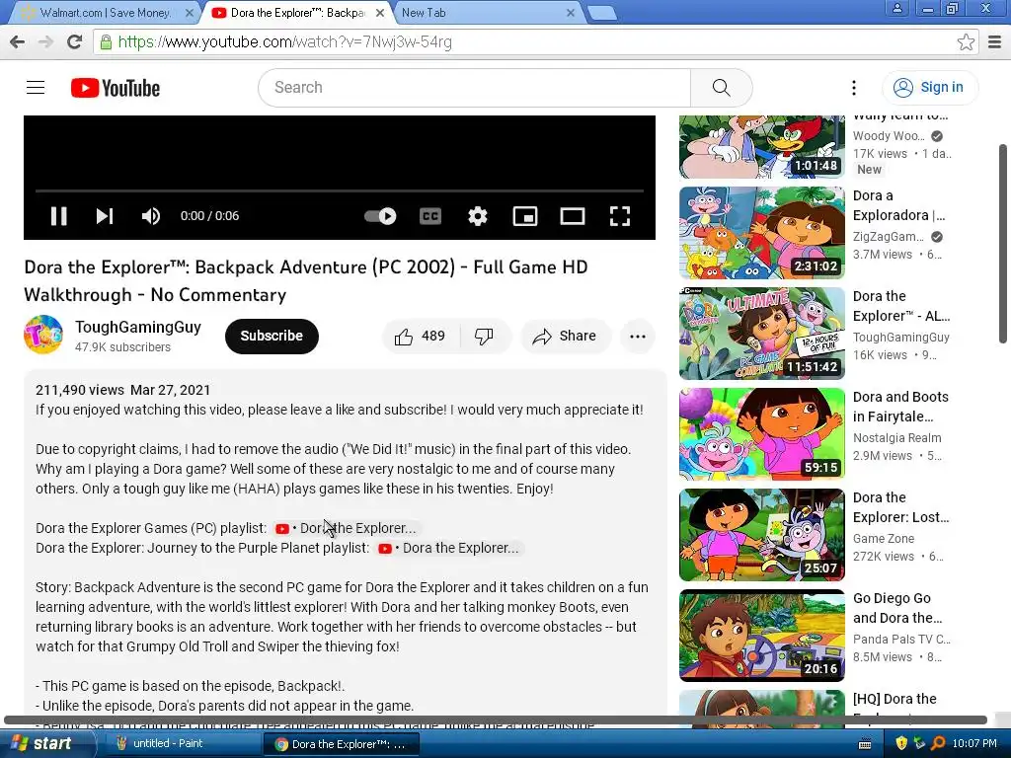Click the vertical page scrollbar
Viewport: 1011px width, 758px height.
pyautogui.click(x=1003, y=244)
